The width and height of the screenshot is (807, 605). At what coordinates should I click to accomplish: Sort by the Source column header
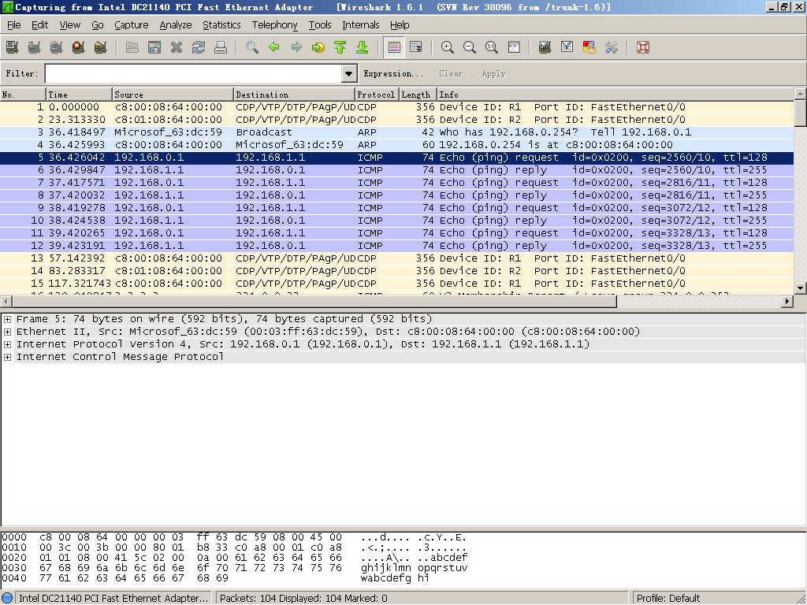pyautogui.click(x=173, y=95)
